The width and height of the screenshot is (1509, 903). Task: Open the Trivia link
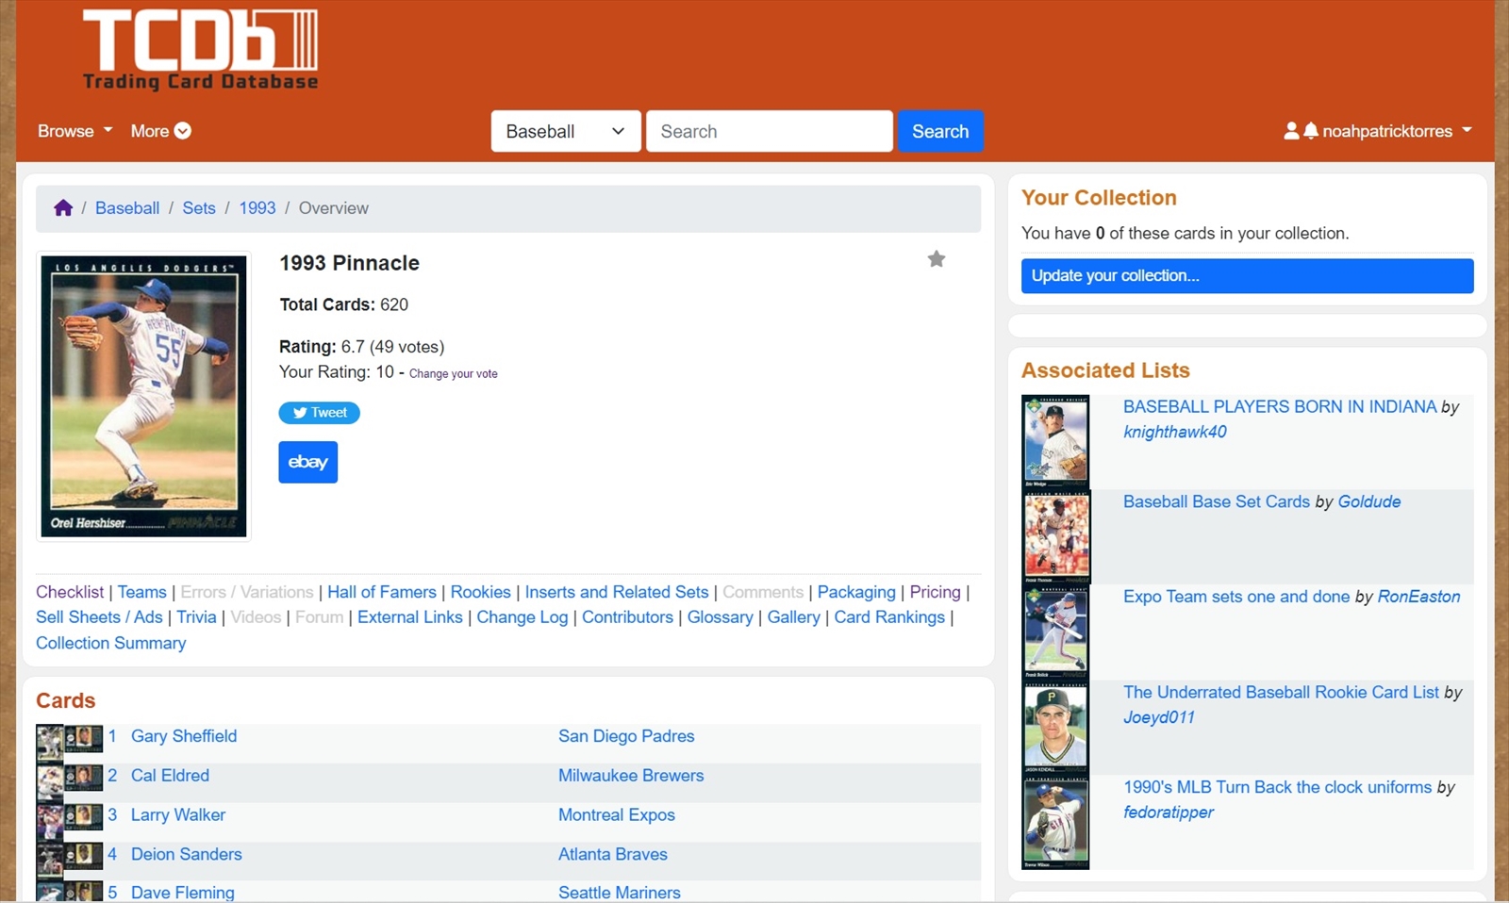196,617
